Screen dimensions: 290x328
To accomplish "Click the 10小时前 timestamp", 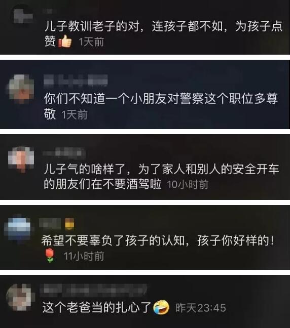I will pyautogui.click(x=188, y=184).
